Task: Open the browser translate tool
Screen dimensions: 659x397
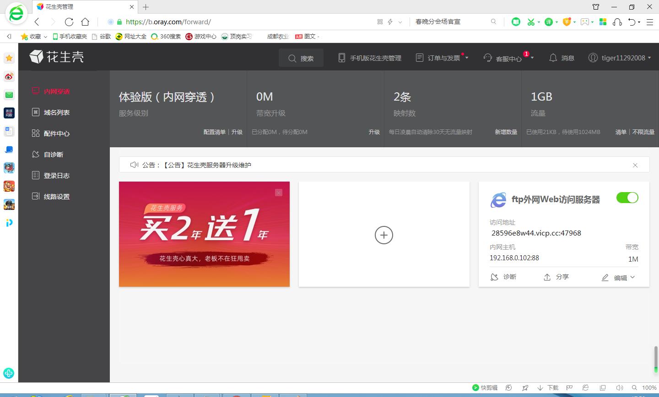Action: (549, 21)
